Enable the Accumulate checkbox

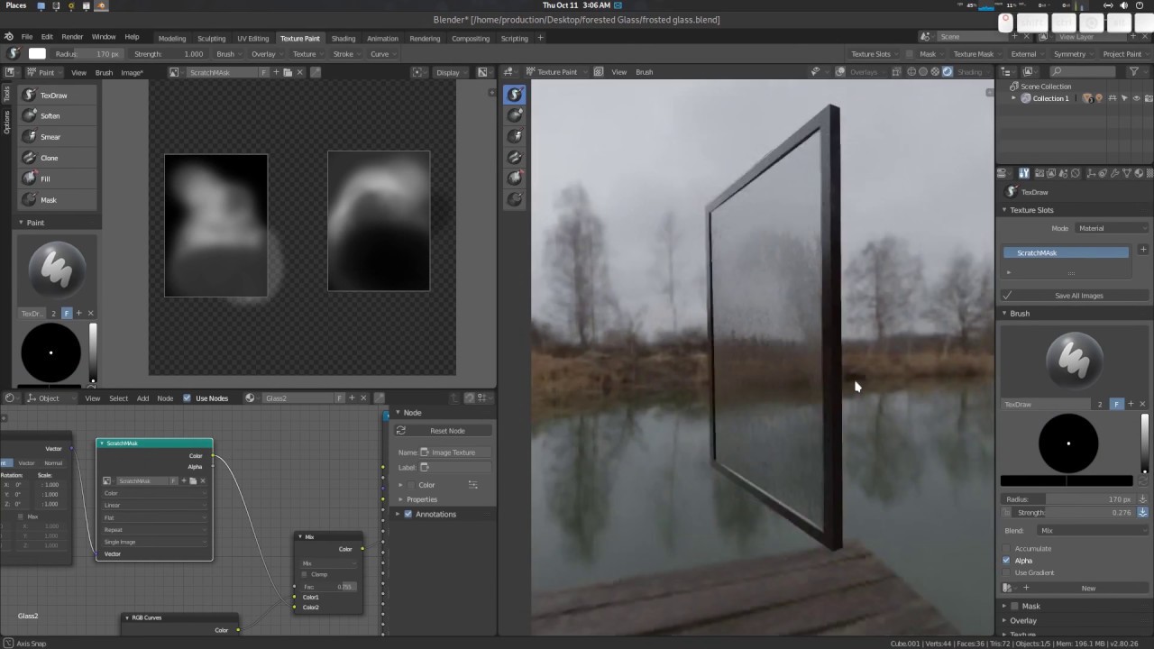[x=1007, y=548]
